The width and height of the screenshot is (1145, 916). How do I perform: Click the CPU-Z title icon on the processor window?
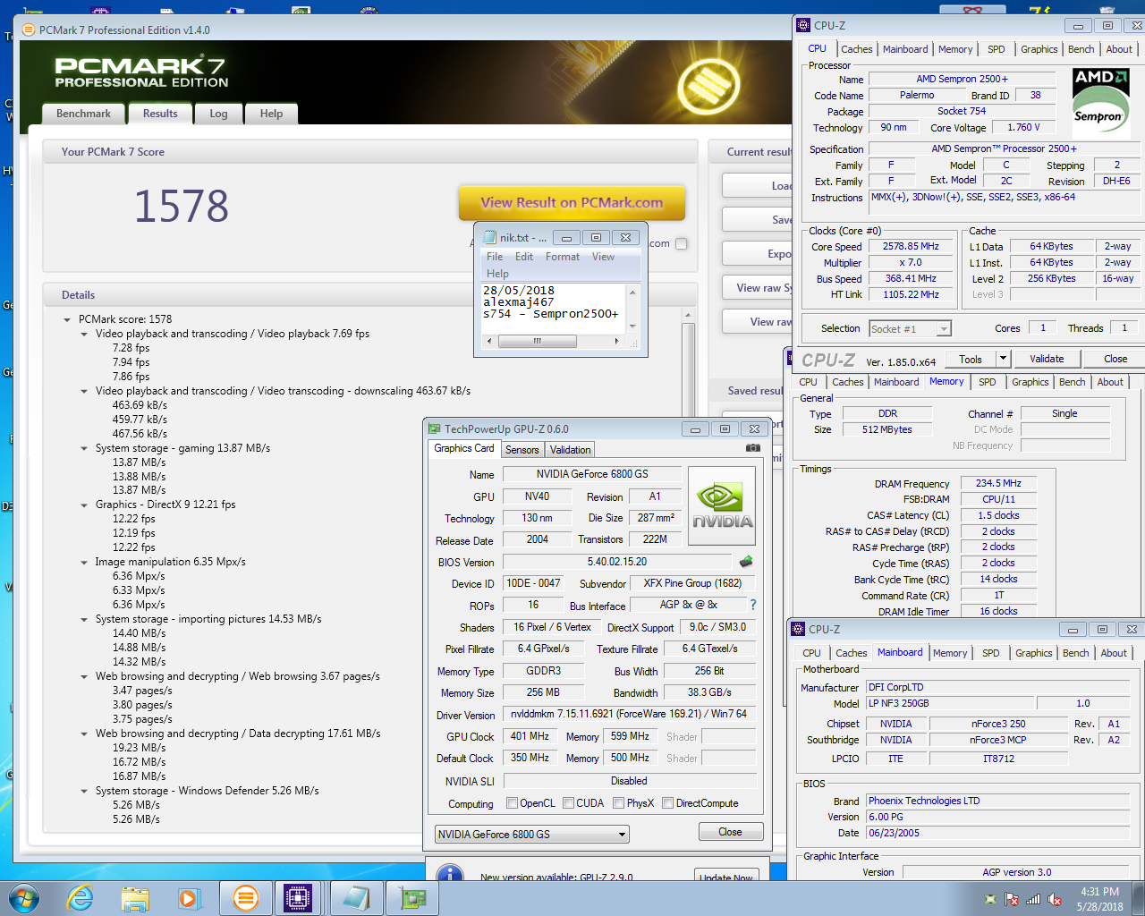(x=803, y=25)
